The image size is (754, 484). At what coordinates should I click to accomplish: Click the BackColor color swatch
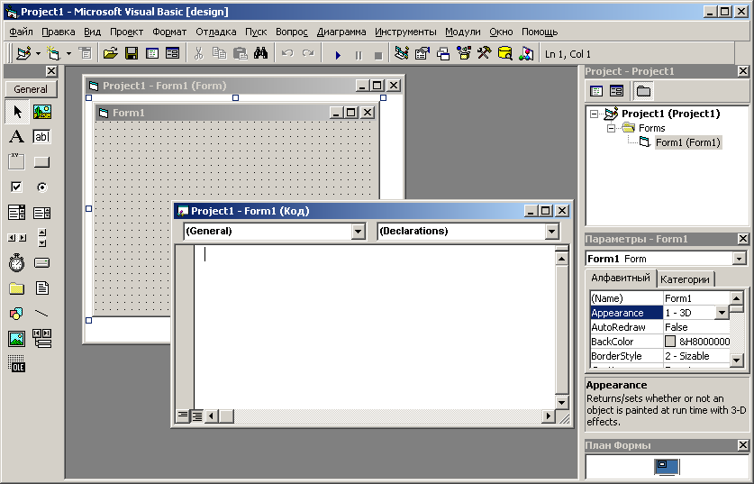670,341
